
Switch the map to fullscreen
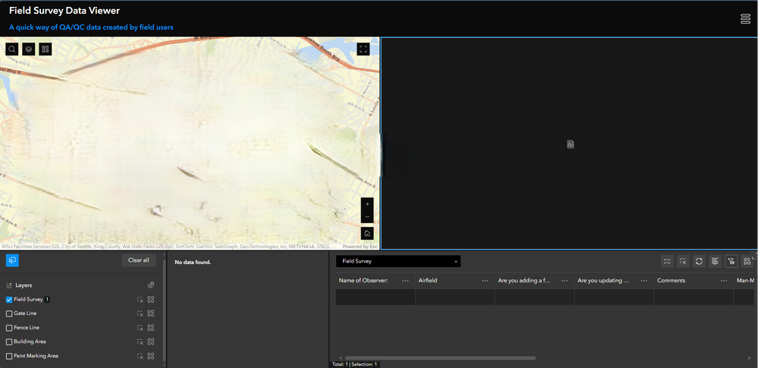pos(363,49)
